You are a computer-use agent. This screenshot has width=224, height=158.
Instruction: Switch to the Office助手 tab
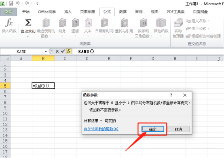[47, 12]
